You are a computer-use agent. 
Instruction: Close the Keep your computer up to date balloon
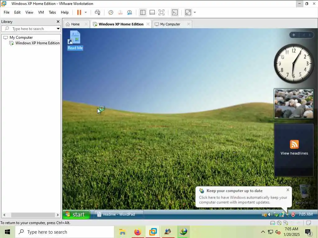pyautogui.click(x=288, y=190)
